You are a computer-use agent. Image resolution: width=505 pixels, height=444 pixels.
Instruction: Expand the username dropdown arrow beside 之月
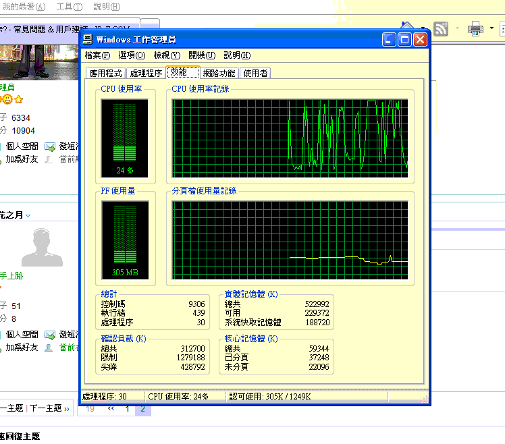tap(28, 216)
